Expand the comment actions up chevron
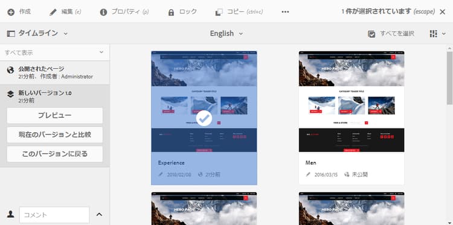The width and height of the screenshot is (453, 225). pyautogui.click(x=99, y=214)
